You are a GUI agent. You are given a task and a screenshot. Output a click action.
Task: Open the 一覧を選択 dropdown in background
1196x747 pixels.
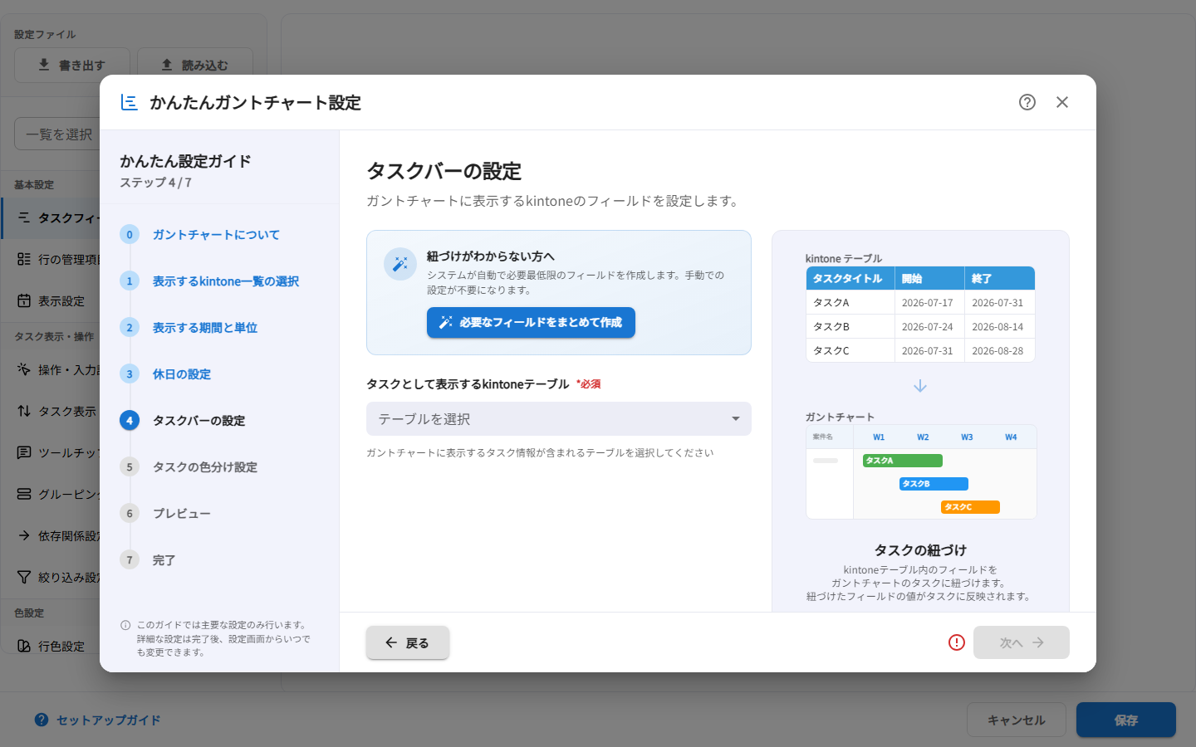(56, 134)
